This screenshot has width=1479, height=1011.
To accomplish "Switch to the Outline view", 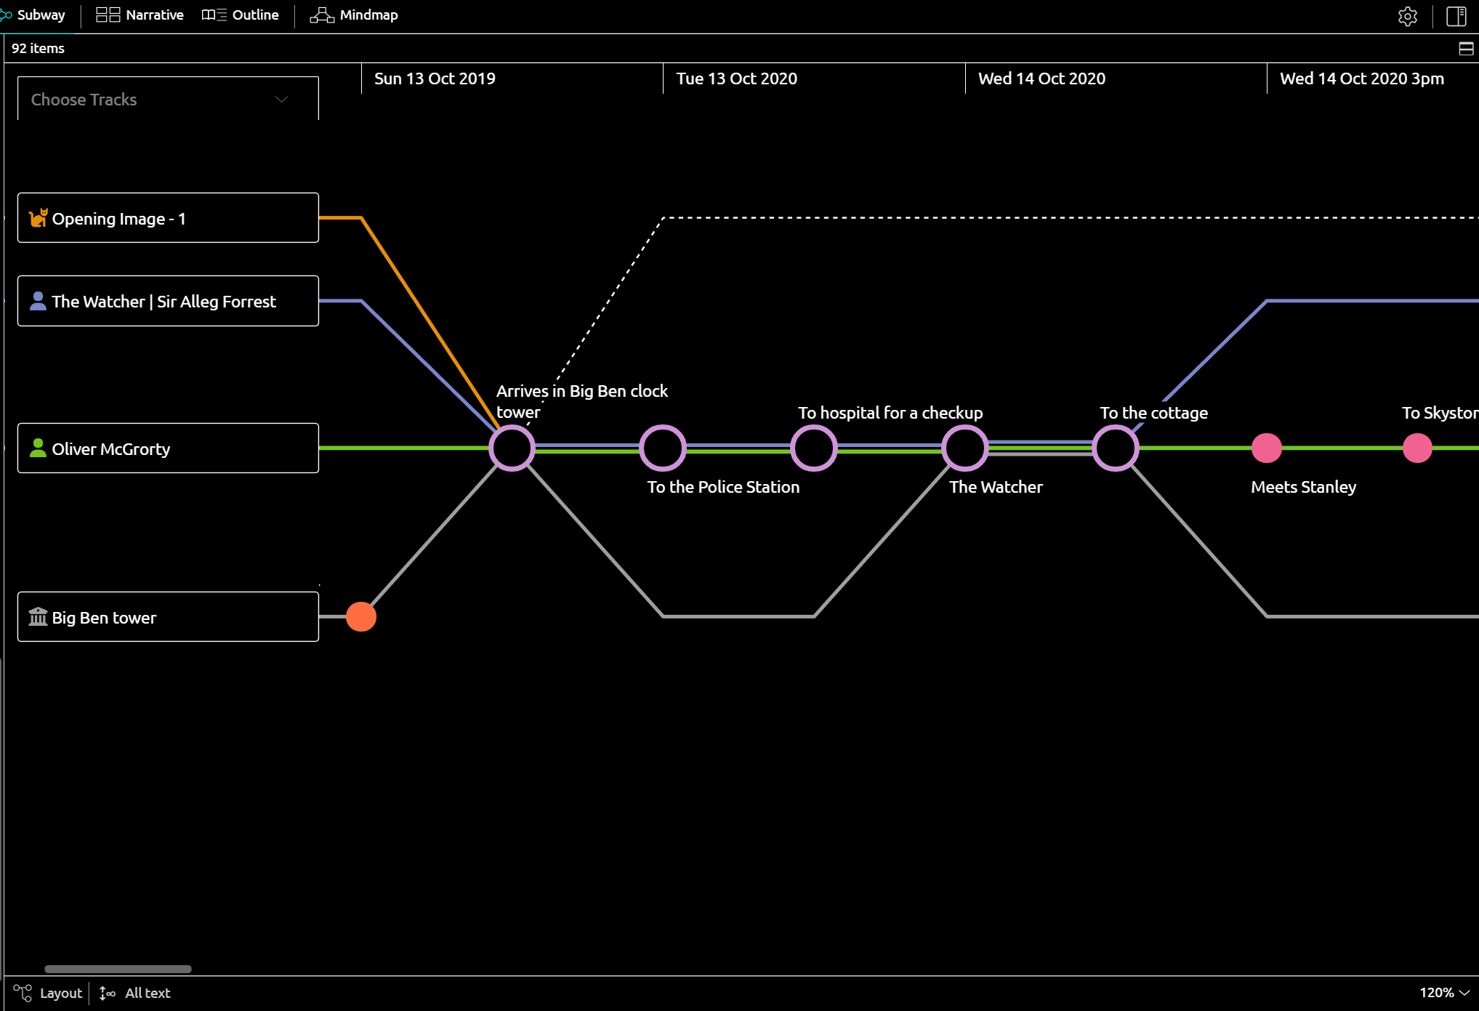I will click(241, 15).
